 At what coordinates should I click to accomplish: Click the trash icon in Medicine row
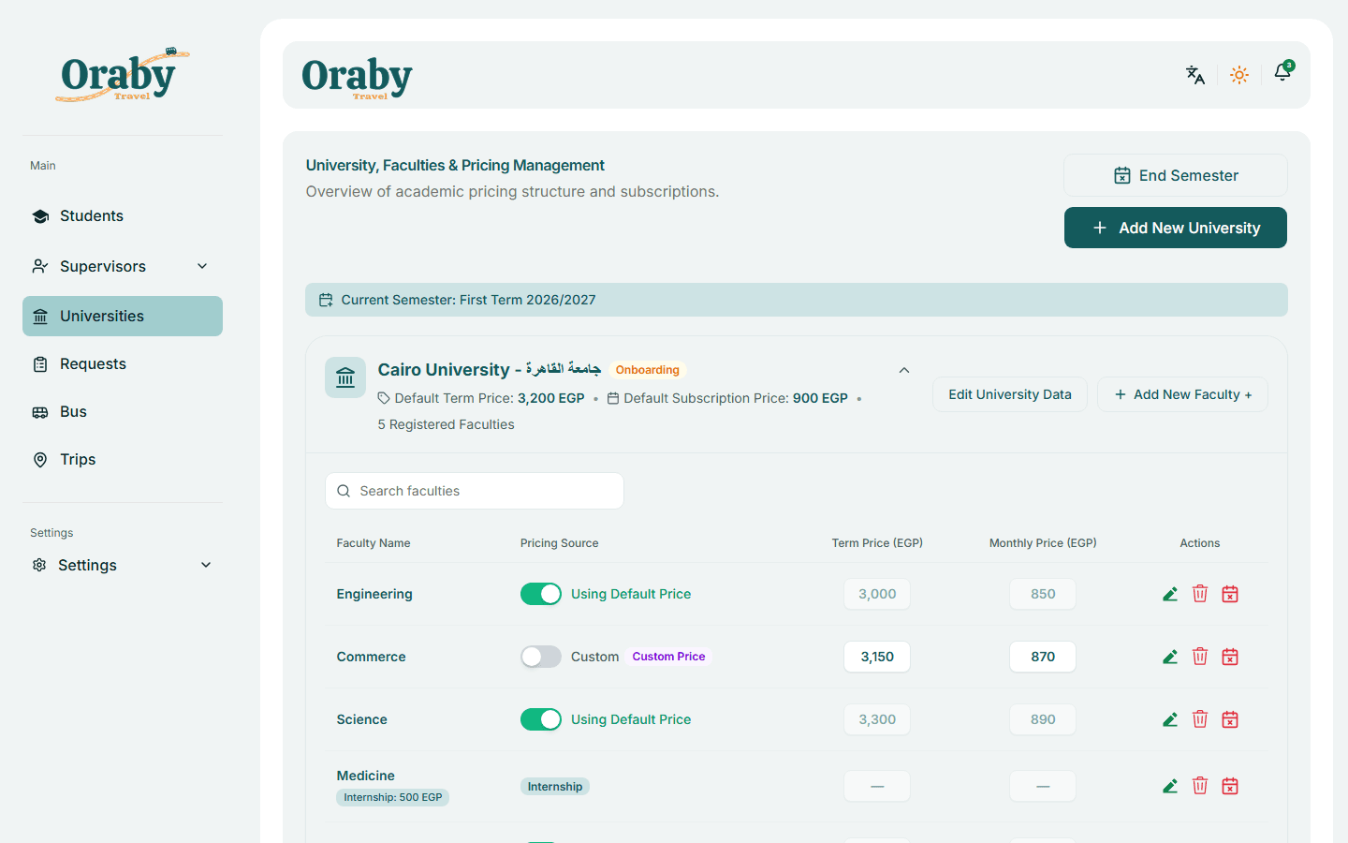click(1200, 786)
